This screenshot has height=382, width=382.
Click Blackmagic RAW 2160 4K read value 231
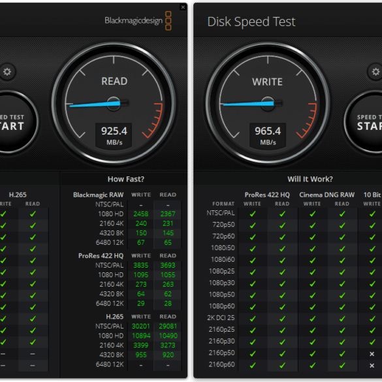168,223
